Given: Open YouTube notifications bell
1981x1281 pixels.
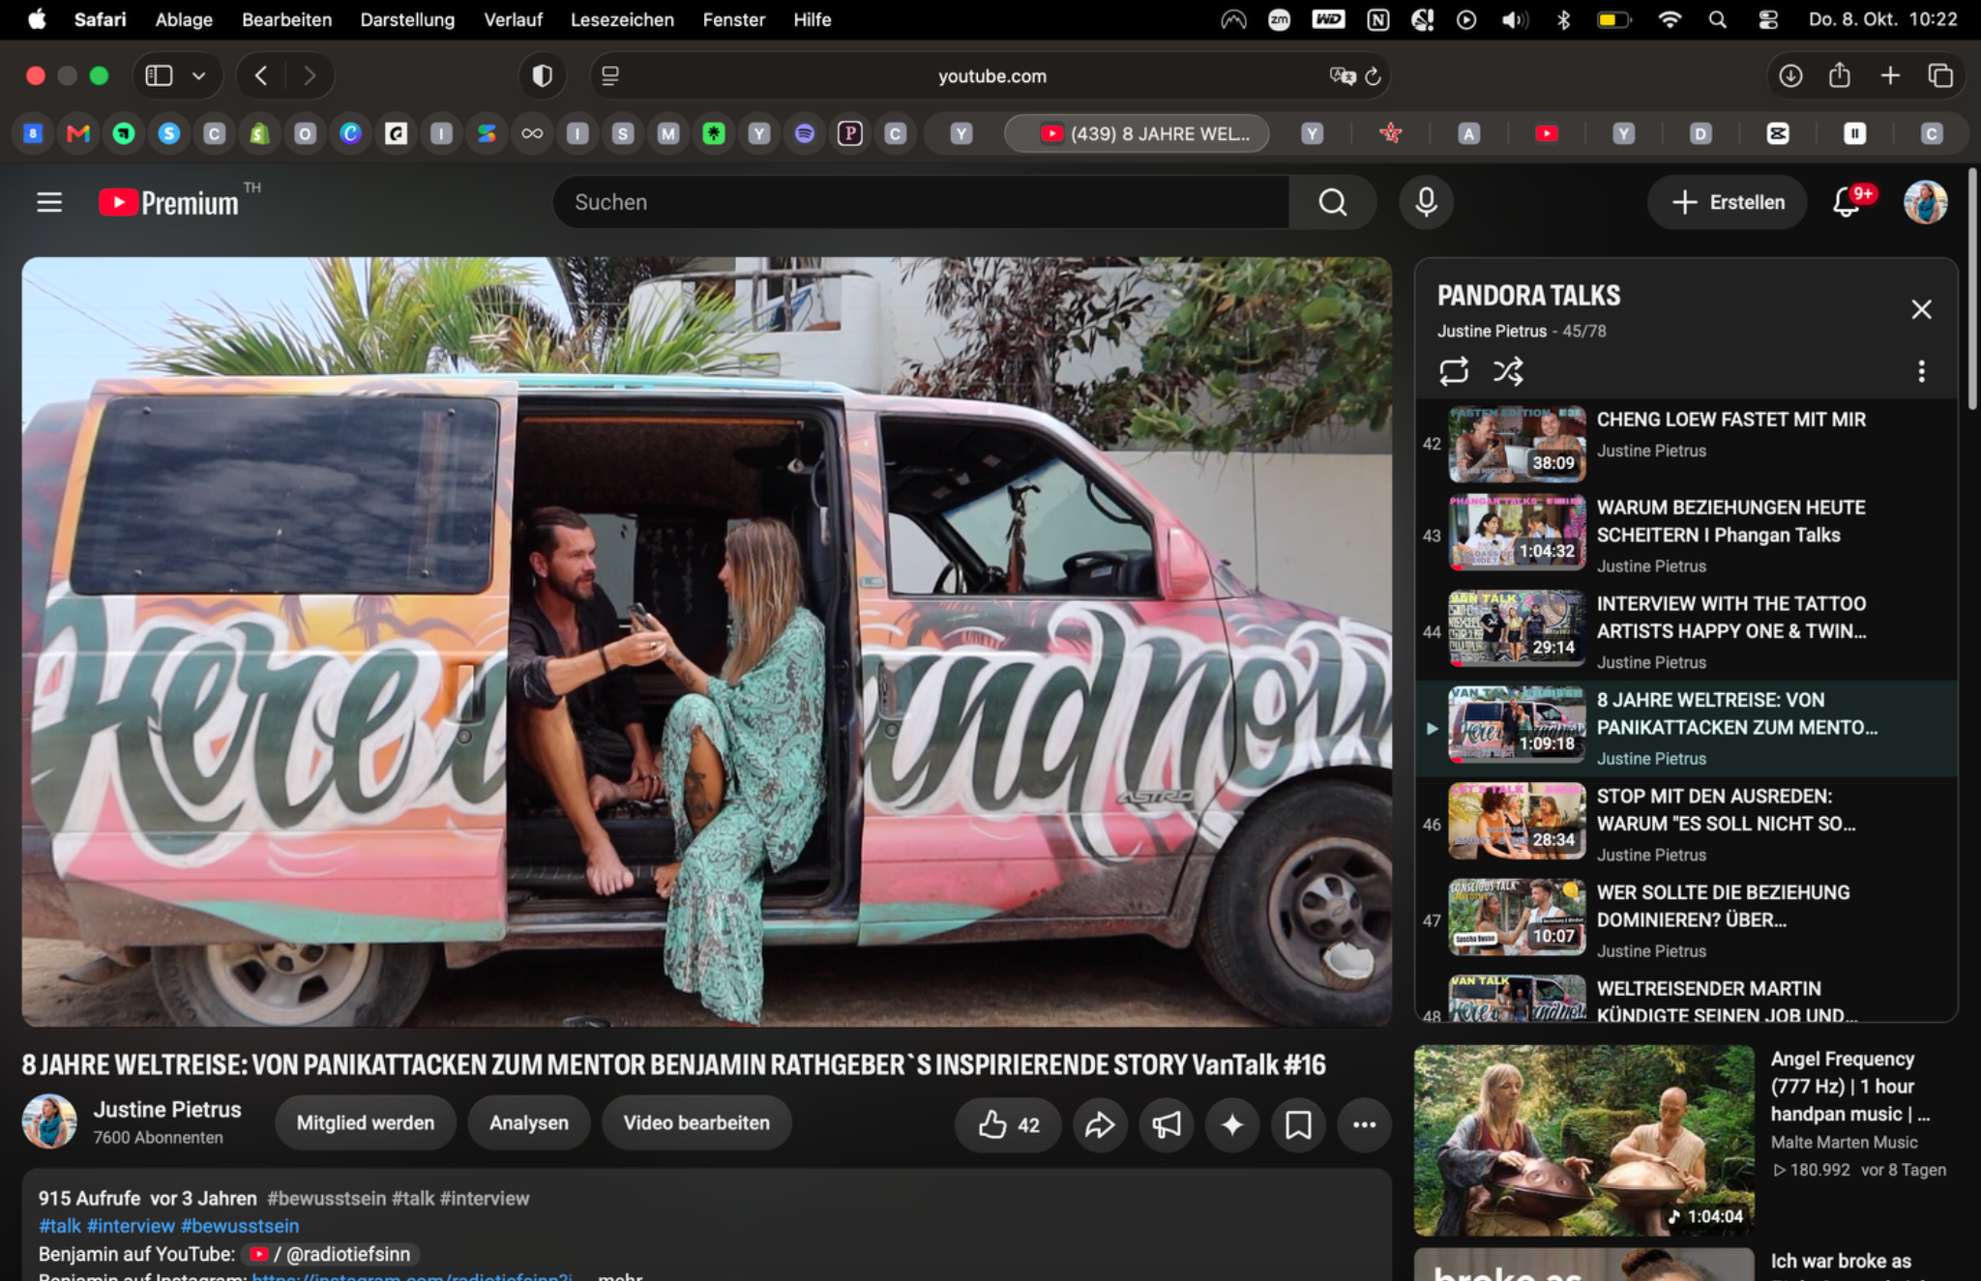Looking at the screenshot, I should (1847, 202).
